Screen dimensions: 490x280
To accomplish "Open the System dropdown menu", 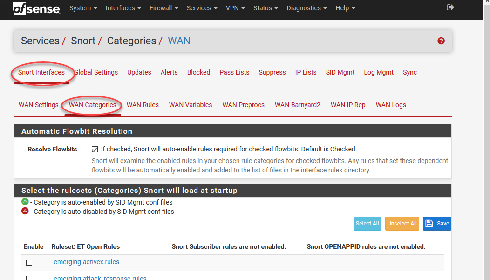I will click(83, 8).
